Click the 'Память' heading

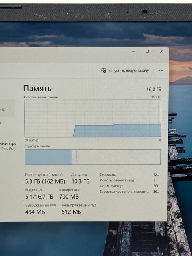point(37,89)
